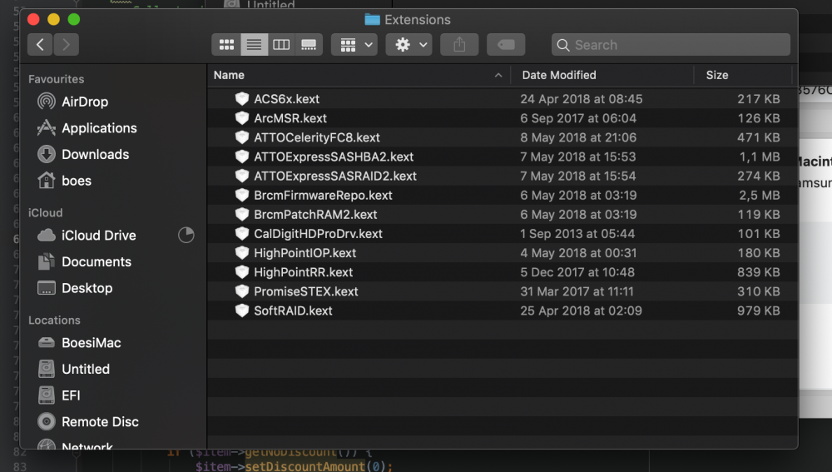This screenshot has width=832, height=472.
Task: Select the Untitled disk in sidebar
Action: coord(86,369)
